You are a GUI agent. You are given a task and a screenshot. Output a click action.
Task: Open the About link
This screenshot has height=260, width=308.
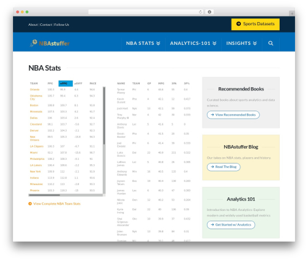[33, 25]
